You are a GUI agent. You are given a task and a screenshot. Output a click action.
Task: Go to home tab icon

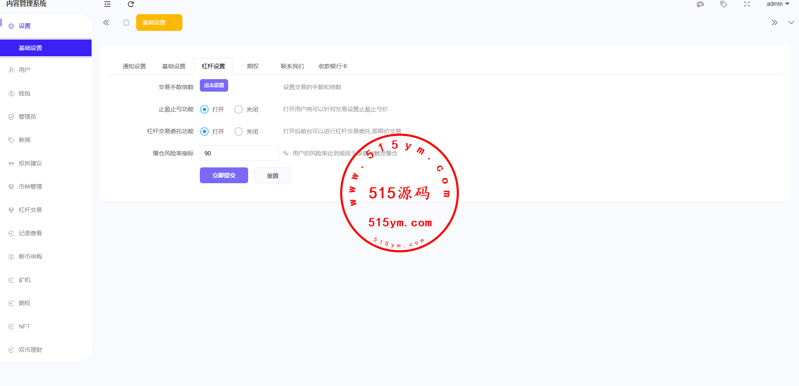click(x=126, y=22)
